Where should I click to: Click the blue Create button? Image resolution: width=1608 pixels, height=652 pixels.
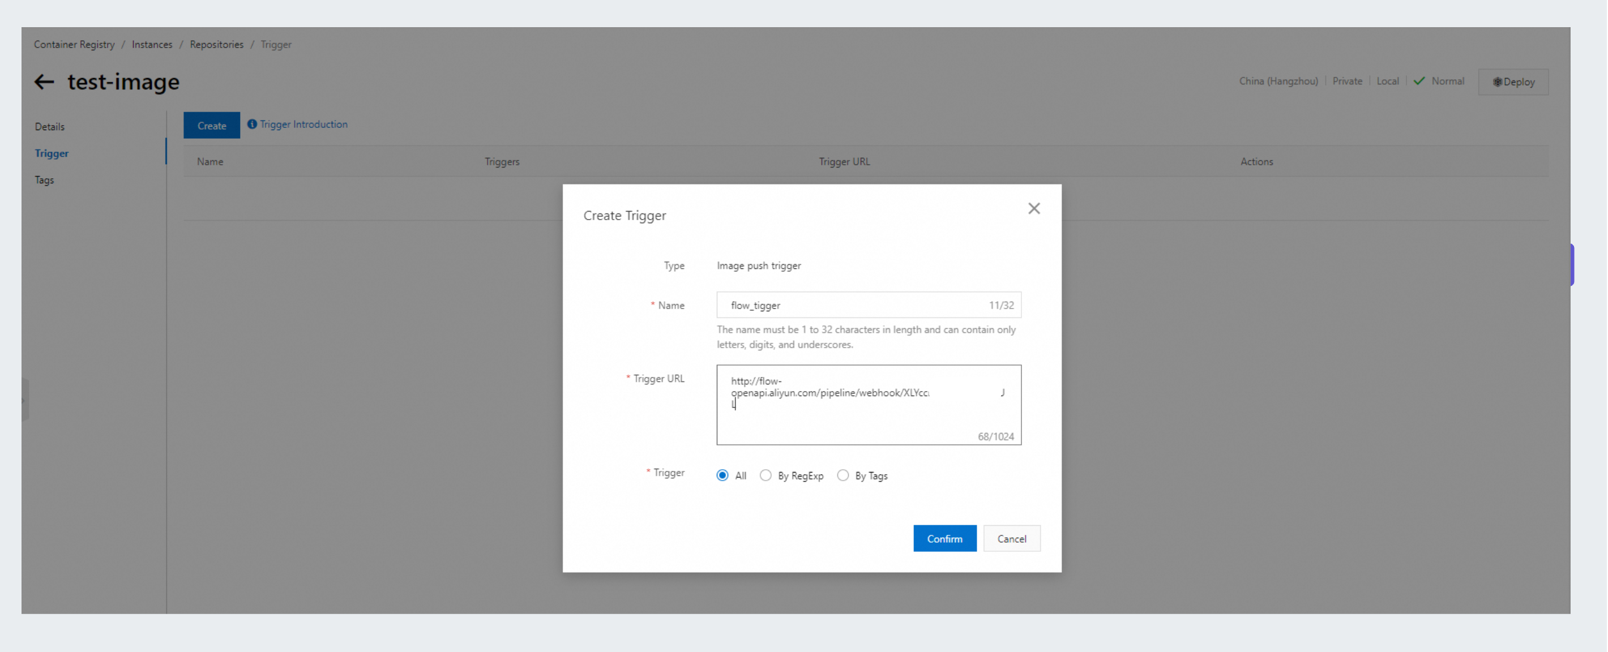[212, 126]
